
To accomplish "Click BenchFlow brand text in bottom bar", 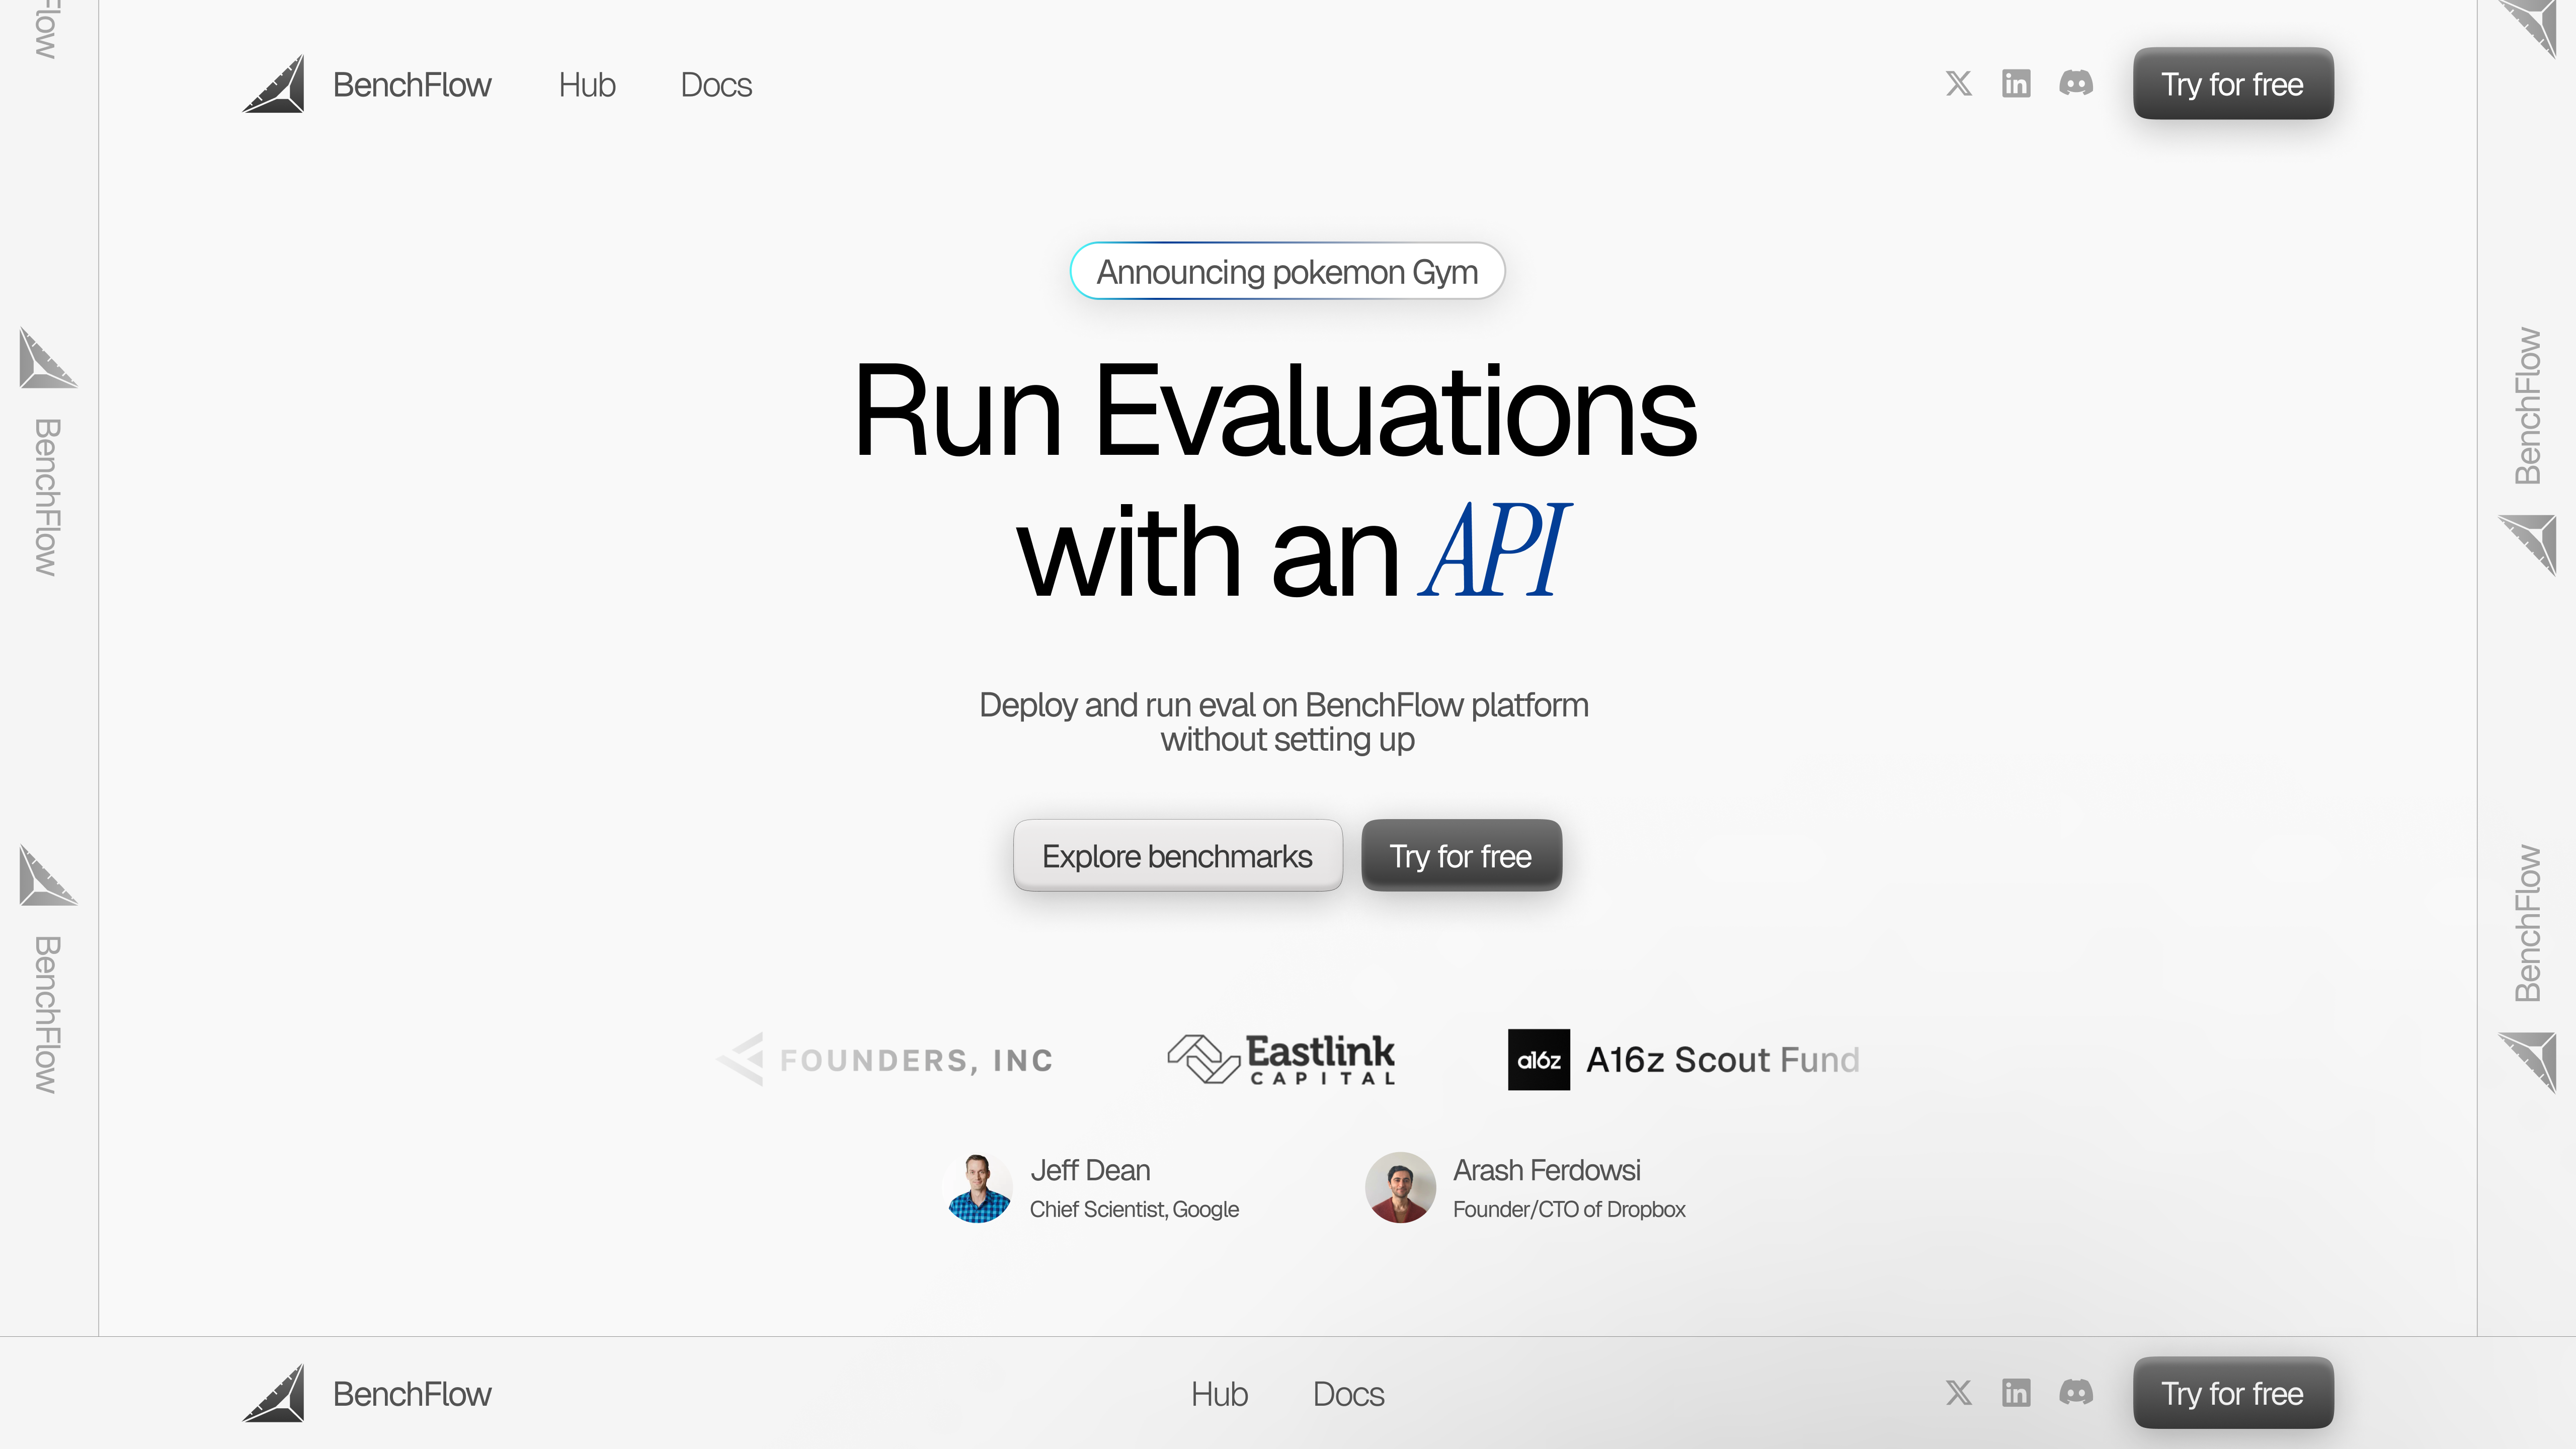I will tap(412, 1394).
